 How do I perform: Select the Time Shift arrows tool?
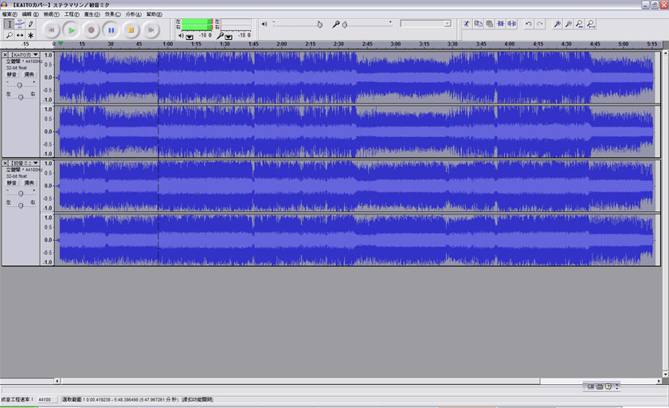(20, 35)
